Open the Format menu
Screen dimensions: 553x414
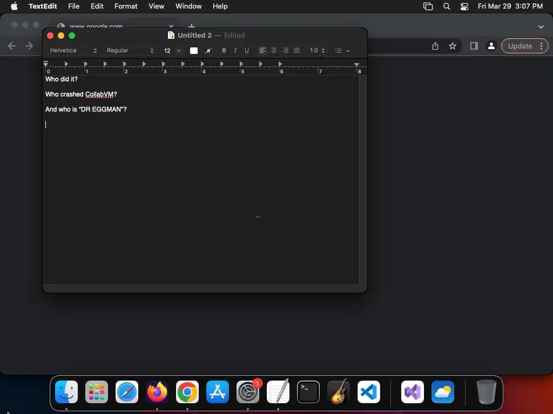coord(126,6)
